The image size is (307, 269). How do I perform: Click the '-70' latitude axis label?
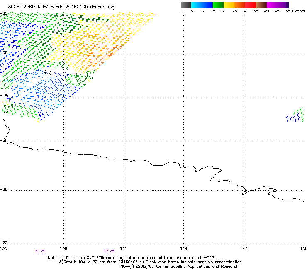pyautogui.click(x=4, y=243)
